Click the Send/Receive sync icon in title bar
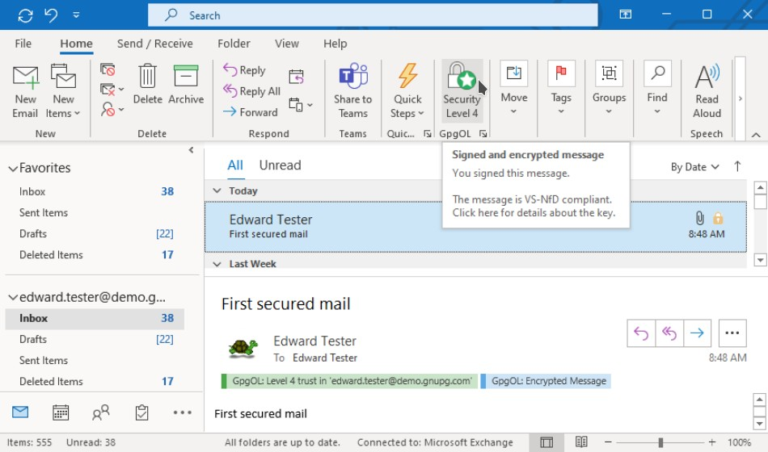Viewport: 768px width, 452px height. (x=25, y=15)
